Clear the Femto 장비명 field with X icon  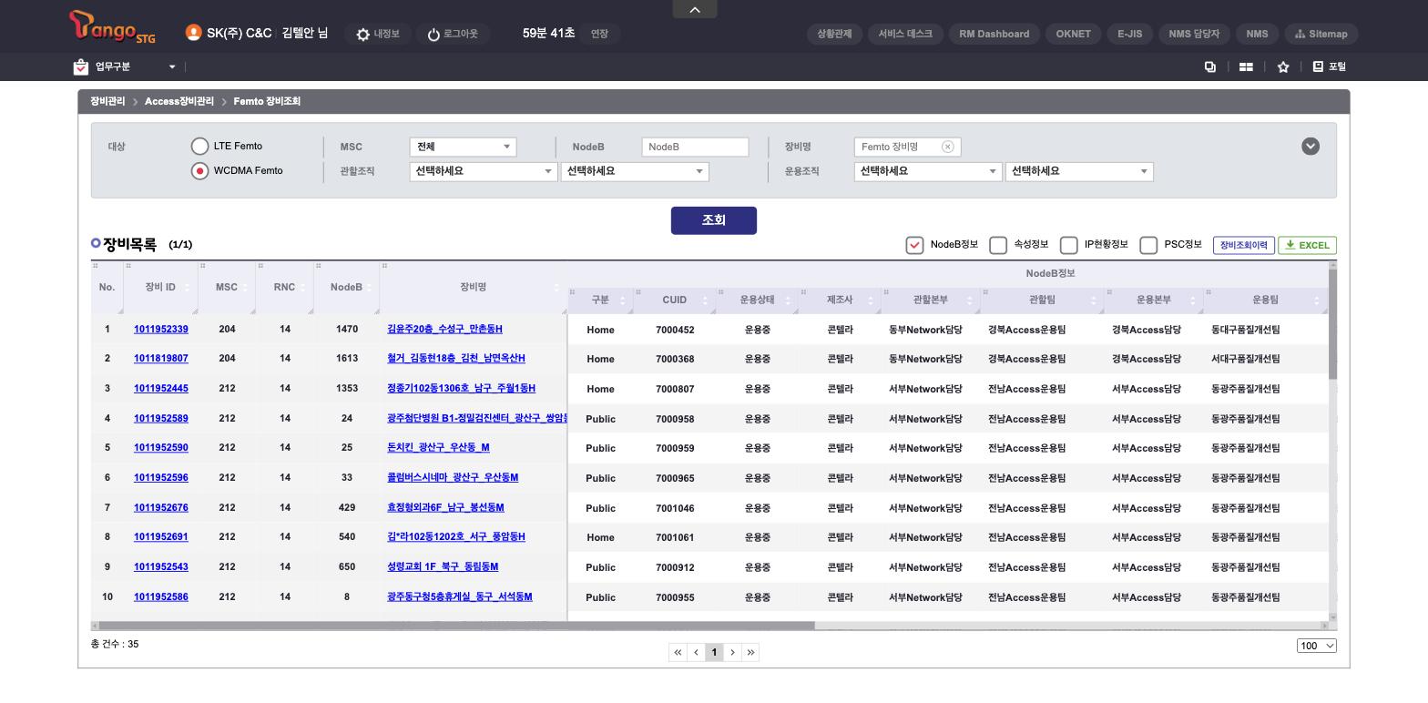point(948,147)
